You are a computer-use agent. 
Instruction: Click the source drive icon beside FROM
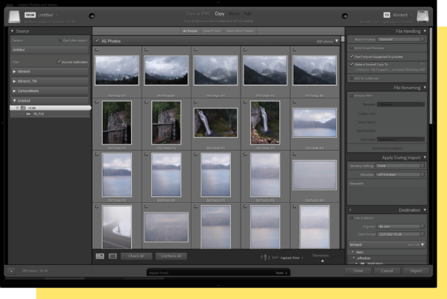pos(14,16)
